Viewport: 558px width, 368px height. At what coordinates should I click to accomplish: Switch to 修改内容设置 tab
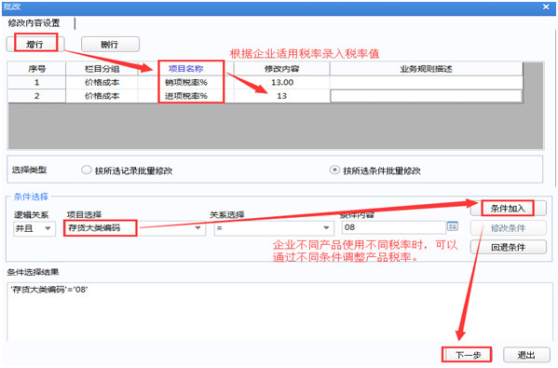click(x=34, y=23)
